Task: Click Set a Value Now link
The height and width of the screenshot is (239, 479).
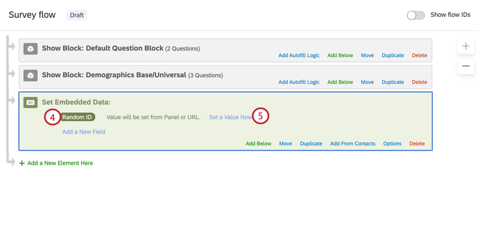Action: 230,117
